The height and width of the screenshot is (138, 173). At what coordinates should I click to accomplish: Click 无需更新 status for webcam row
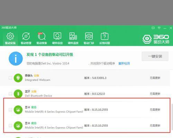pos(155,78)
